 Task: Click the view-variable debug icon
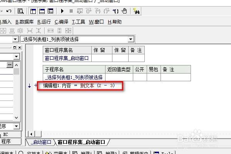coord(80,11)
